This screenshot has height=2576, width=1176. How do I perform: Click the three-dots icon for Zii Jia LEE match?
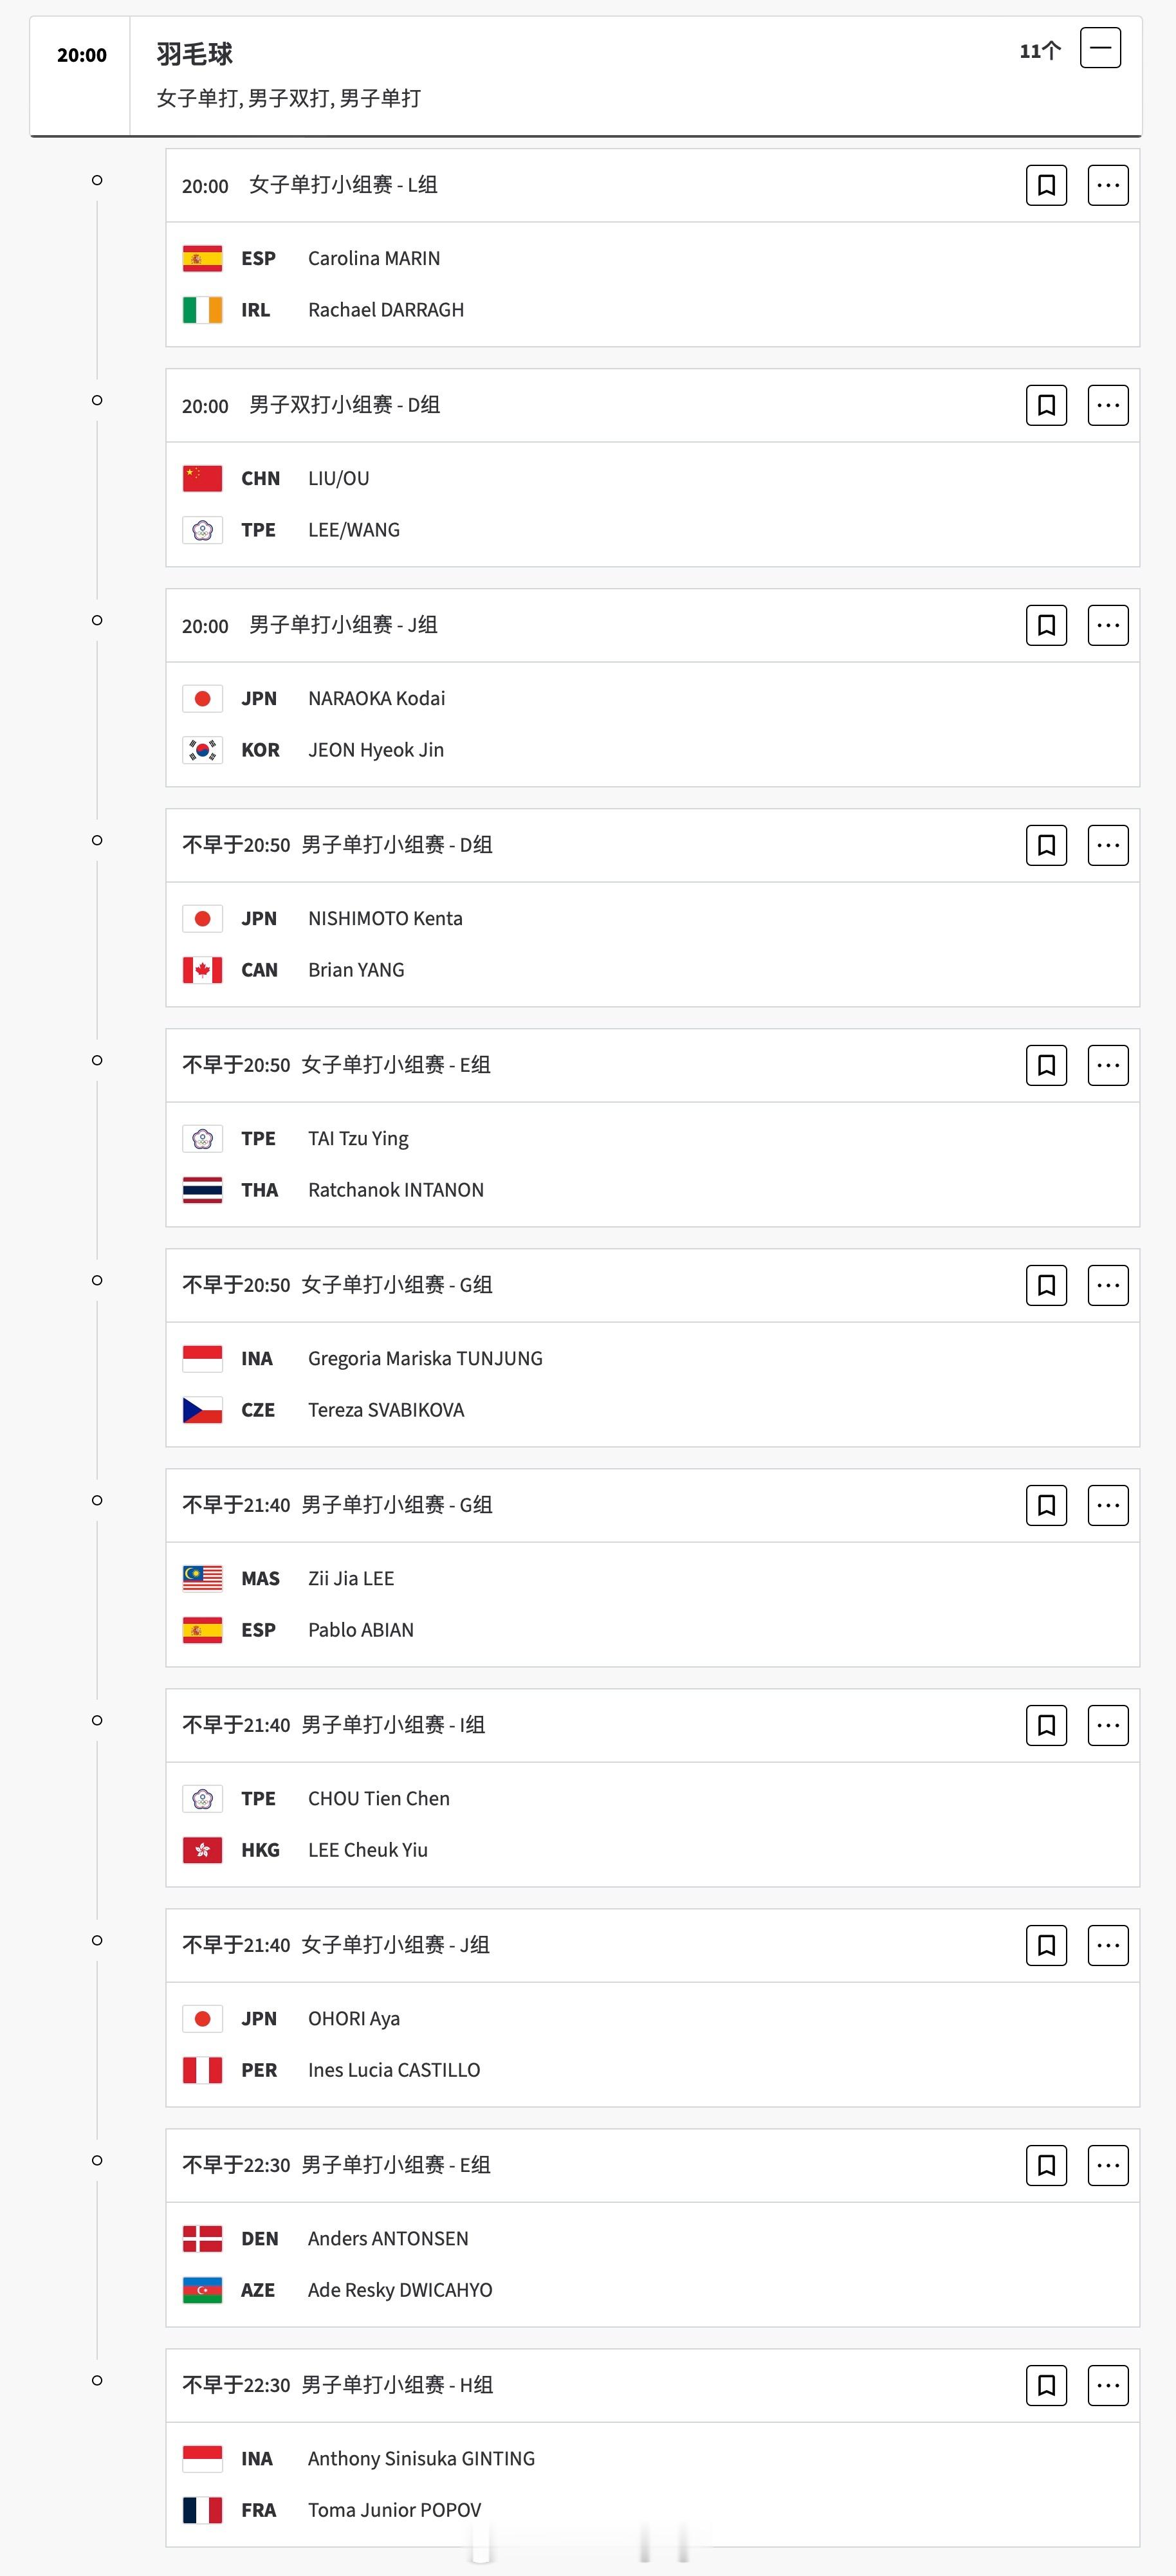[1108, 1505]
